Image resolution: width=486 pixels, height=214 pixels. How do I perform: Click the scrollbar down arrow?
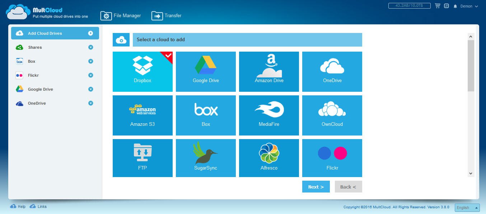click(x=471, y=173)
